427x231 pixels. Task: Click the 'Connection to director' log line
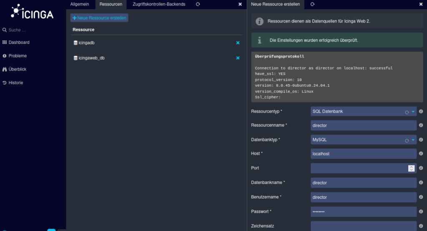pyautogui.click(x=324, y=68)
